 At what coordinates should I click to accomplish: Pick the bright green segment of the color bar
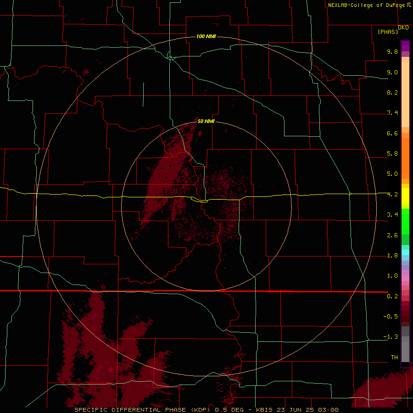point(405,221)
